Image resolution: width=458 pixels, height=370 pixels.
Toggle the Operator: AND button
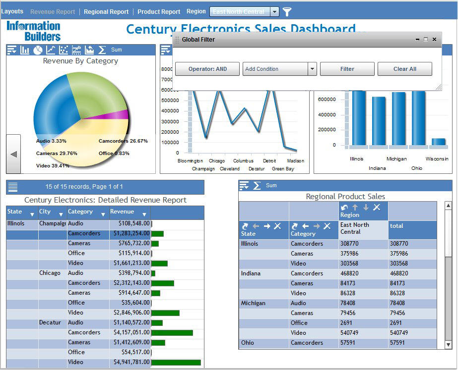[207, 69]
